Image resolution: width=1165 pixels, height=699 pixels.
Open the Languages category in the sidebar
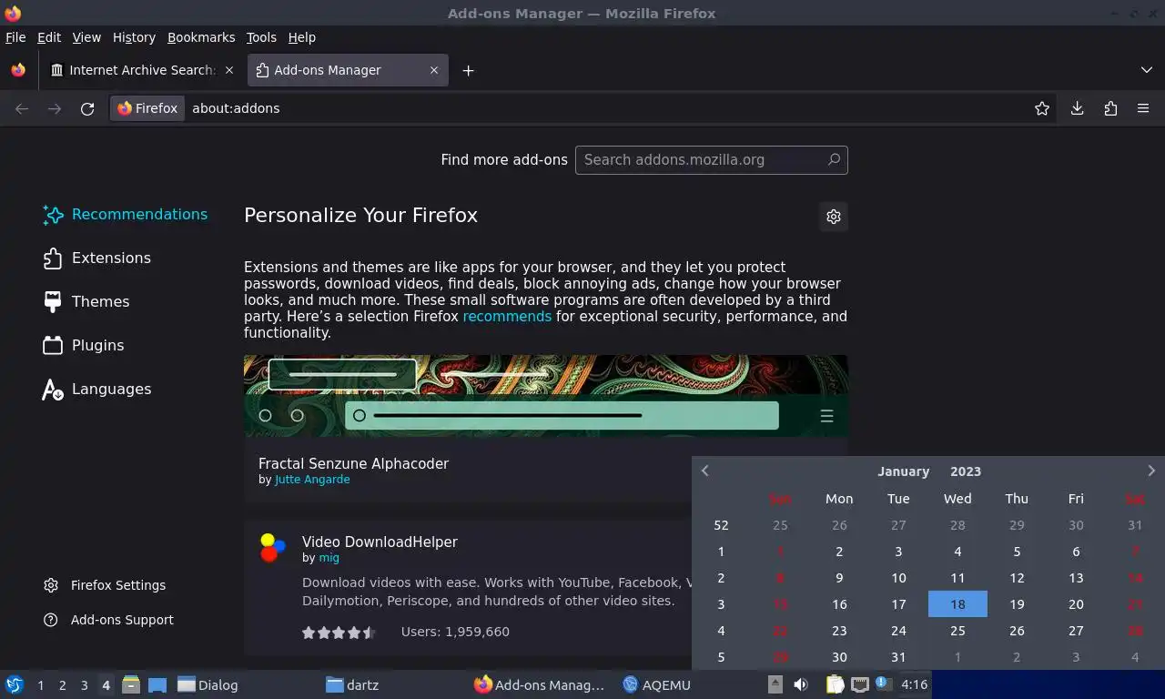pyautogui.click(x=97, y=390)
